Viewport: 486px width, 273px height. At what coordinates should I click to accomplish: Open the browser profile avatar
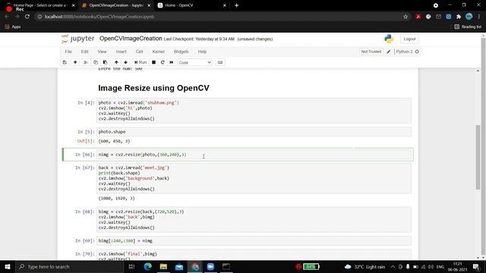point(469,17)
